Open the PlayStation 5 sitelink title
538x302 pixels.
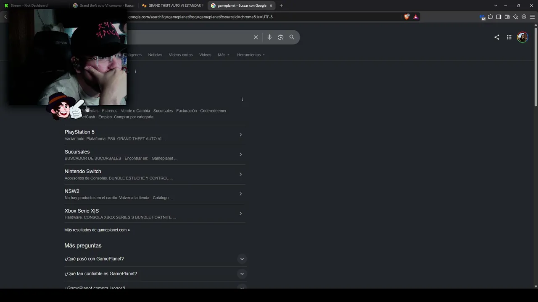click(79, 132)
